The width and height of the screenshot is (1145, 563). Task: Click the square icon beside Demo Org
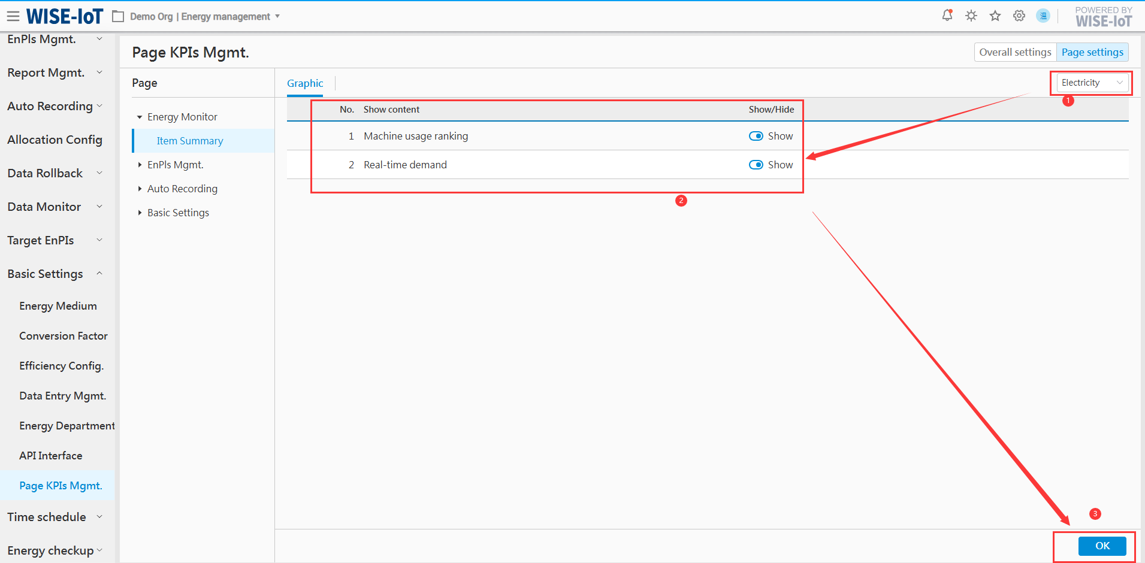click(x=118, y=17)
